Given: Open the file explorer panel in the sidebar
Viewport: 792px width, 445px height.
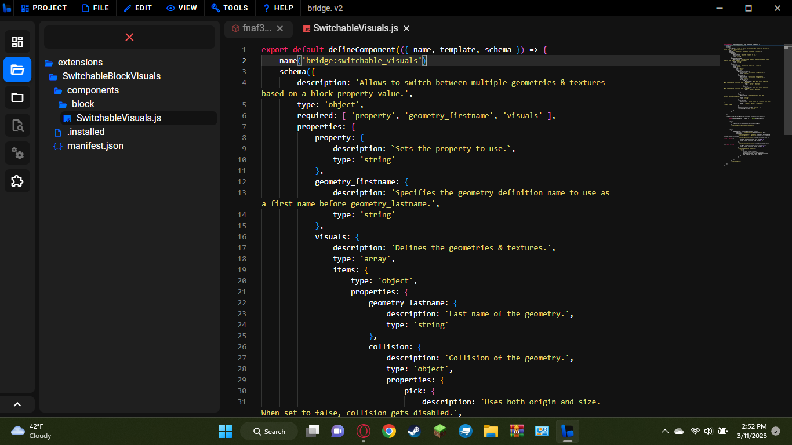Looking at the screenshot, I should pyautogui.click(x=17, y=70).
